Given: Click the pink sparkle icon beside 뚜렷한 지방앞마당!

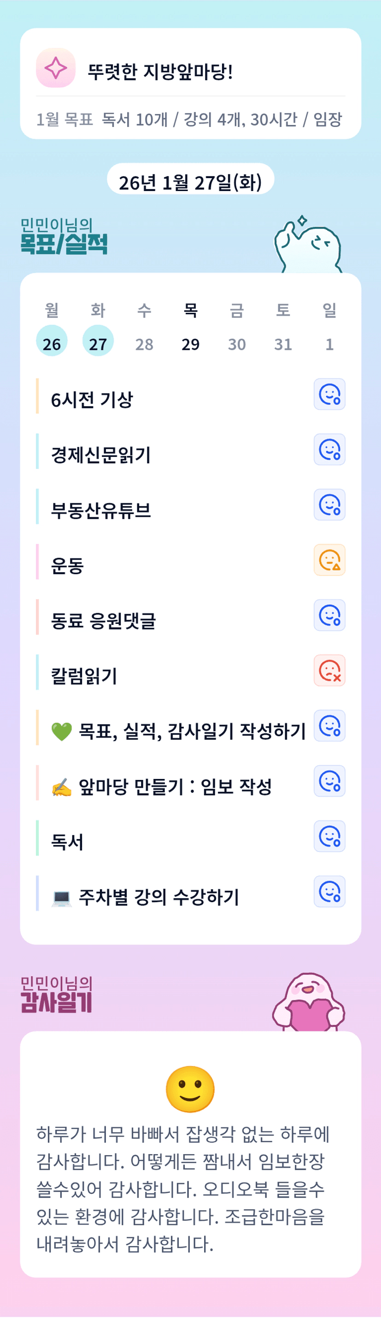Looking at the screenshot, I should [56, 68].
